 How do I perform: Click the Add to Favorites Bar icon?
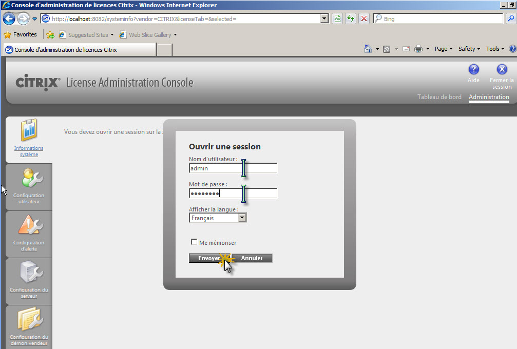coord(50,34)
